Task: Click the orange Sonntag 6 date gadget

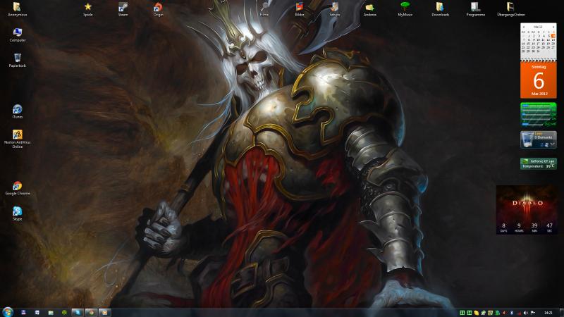Action: pos(539,80)
